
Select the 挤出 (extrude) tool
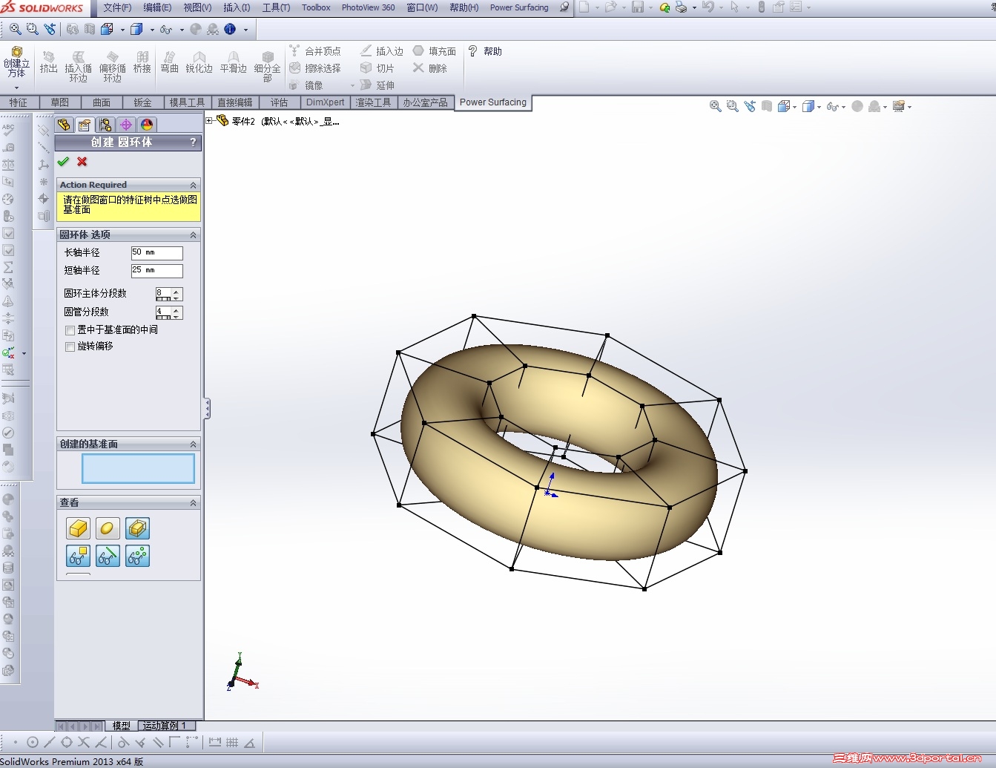(x=48, y=62)
